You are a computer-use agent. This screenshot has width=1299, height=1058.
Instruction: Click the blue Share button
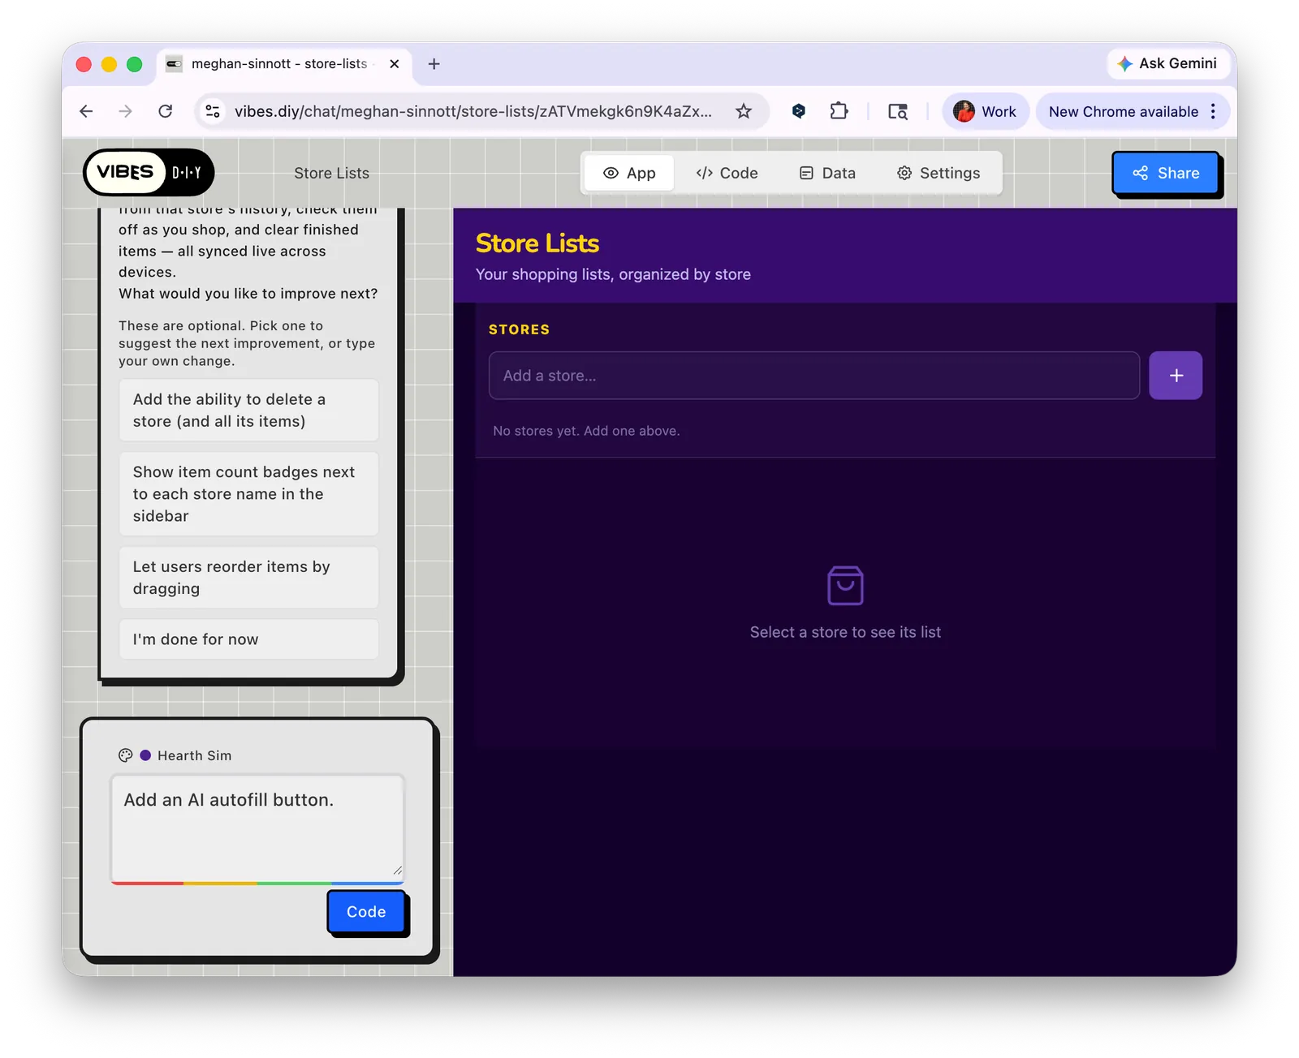point(1166,173)
